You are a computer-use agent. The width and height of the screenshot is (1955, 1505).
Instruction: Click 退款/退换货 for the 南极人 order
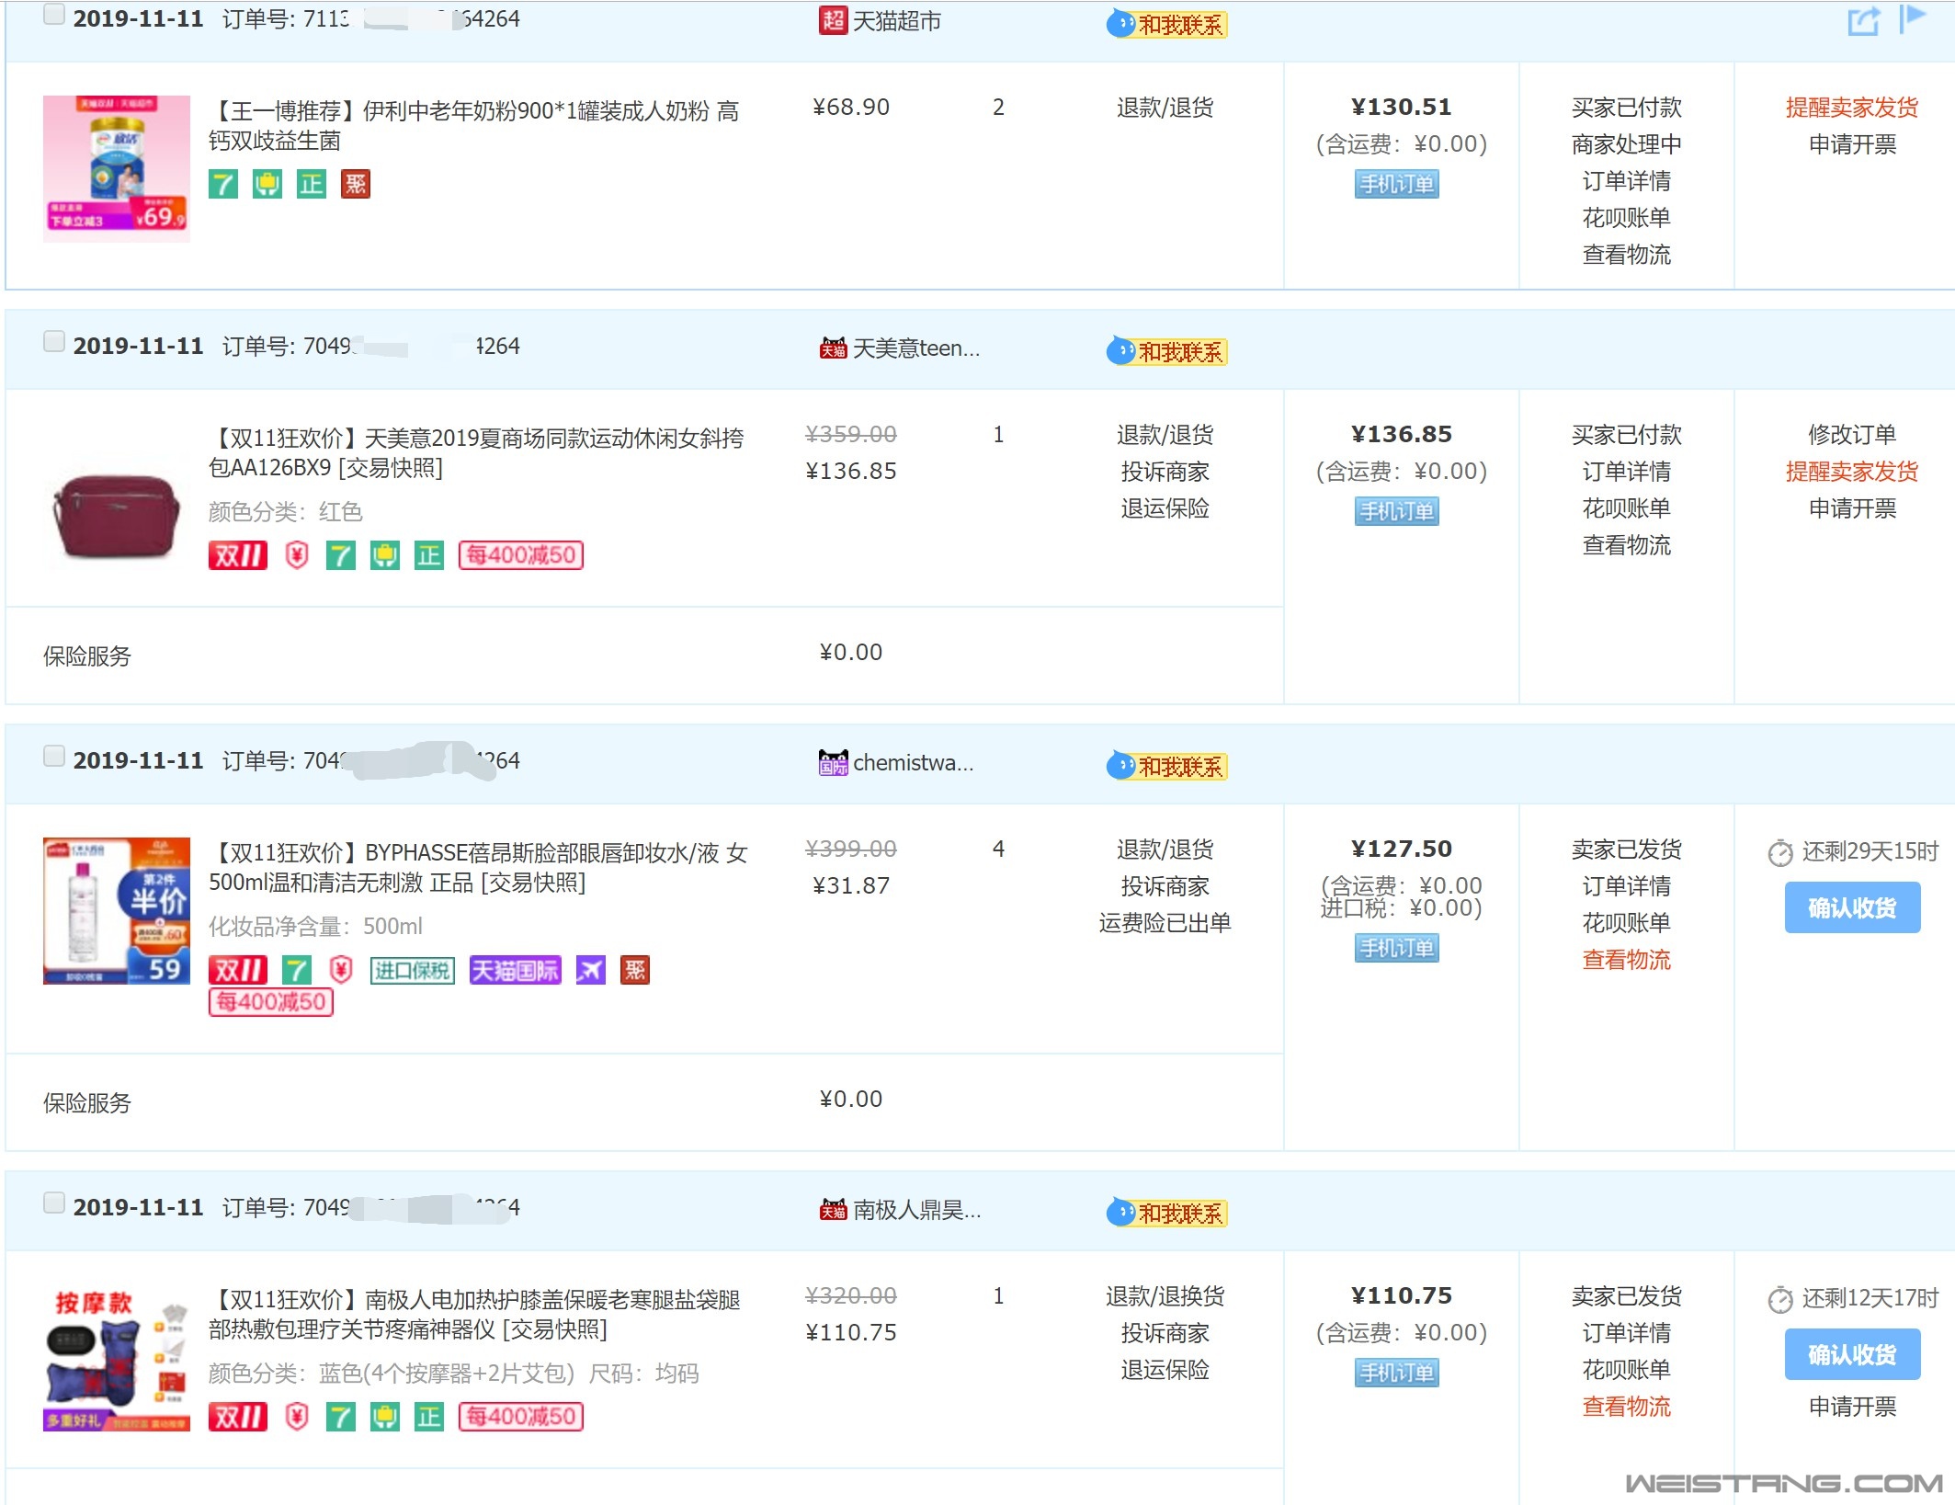pyautogui.click(x=1165, y=1296)
